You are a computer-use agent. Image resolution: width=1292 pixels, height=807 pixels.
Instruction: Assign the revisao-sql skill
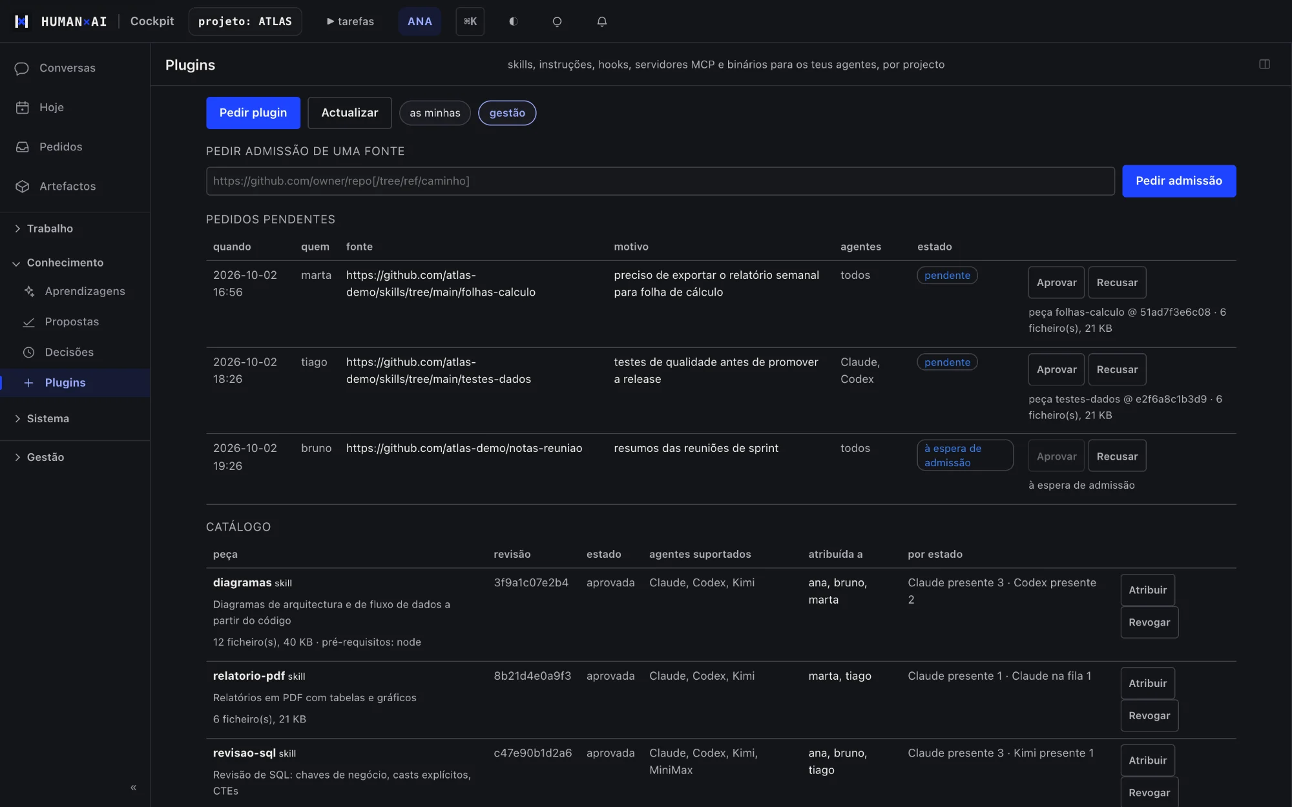point(1148,761)
